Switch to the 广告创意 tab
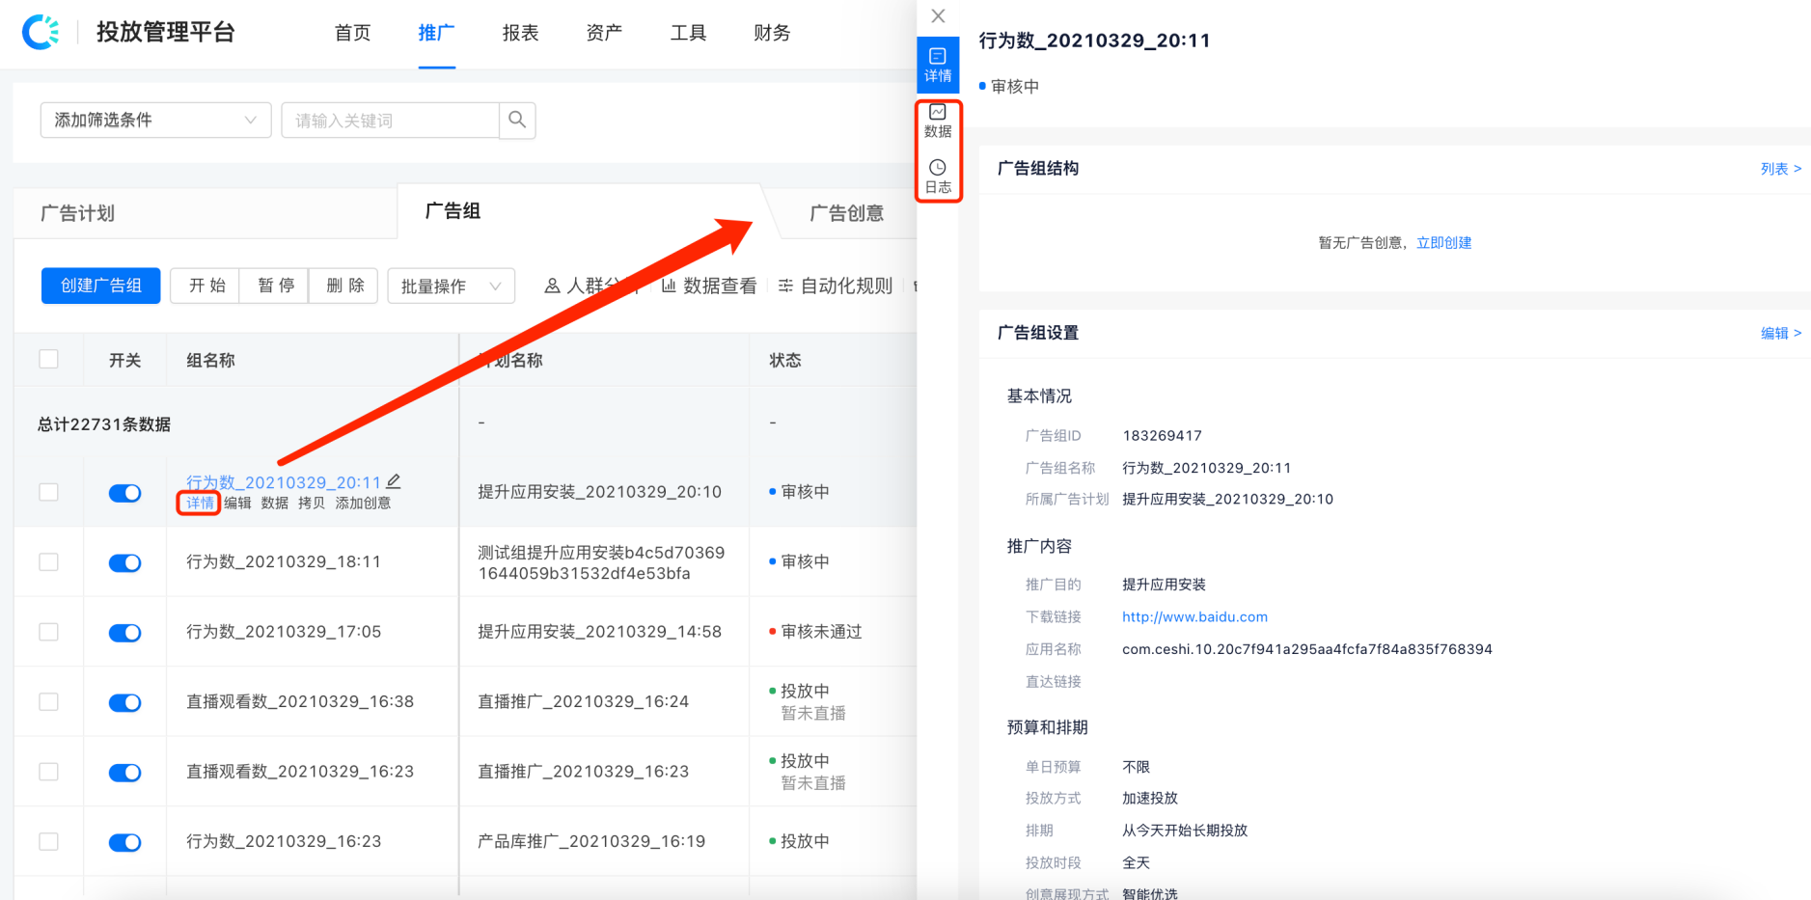1811x900 pixels. point(846,213)
